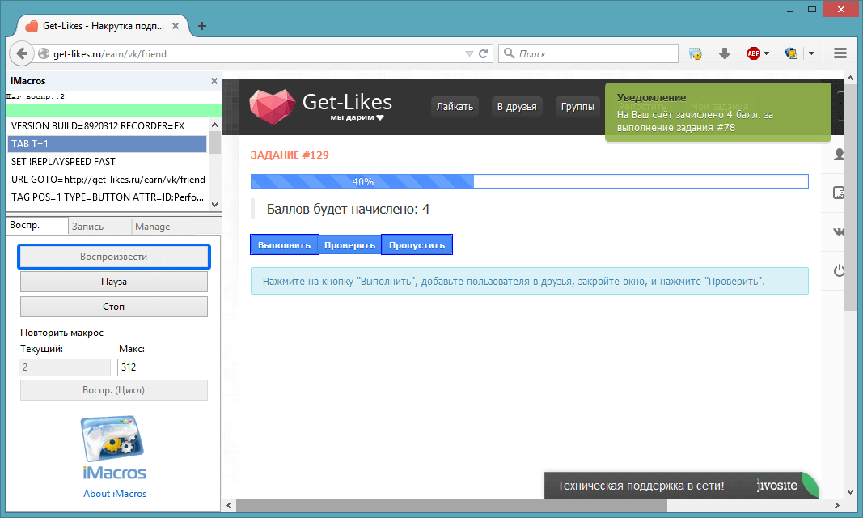Click the globe toolbar icon beside ABP

click(x=791, y=53)
